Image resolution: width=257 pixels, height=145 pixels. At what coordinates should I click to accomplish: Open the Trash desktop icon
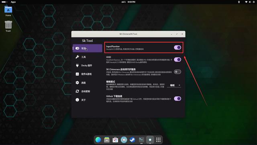tap(8, 26)
